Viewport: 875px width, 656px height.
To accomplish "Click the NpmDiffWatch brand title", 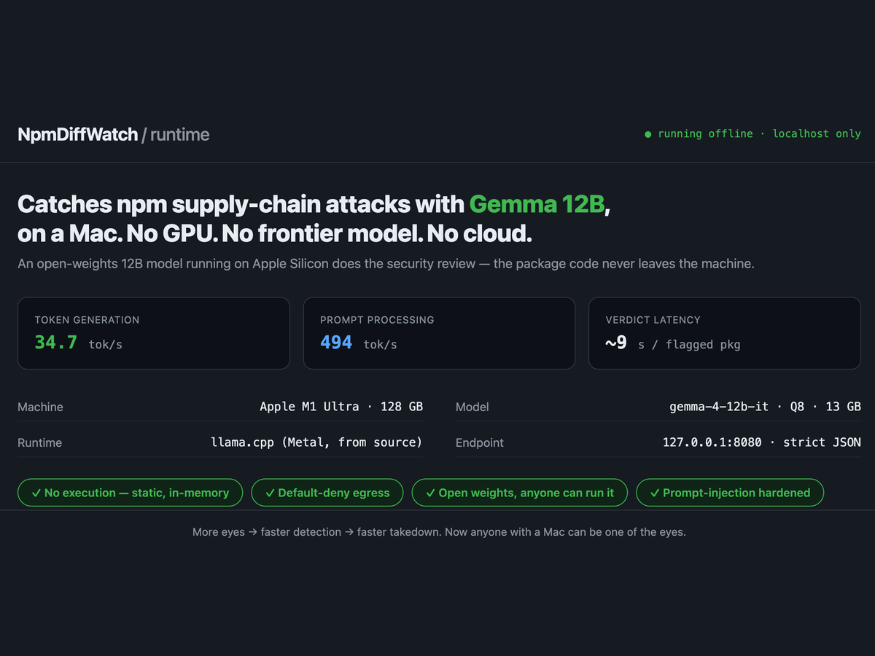I will (78, 134).
